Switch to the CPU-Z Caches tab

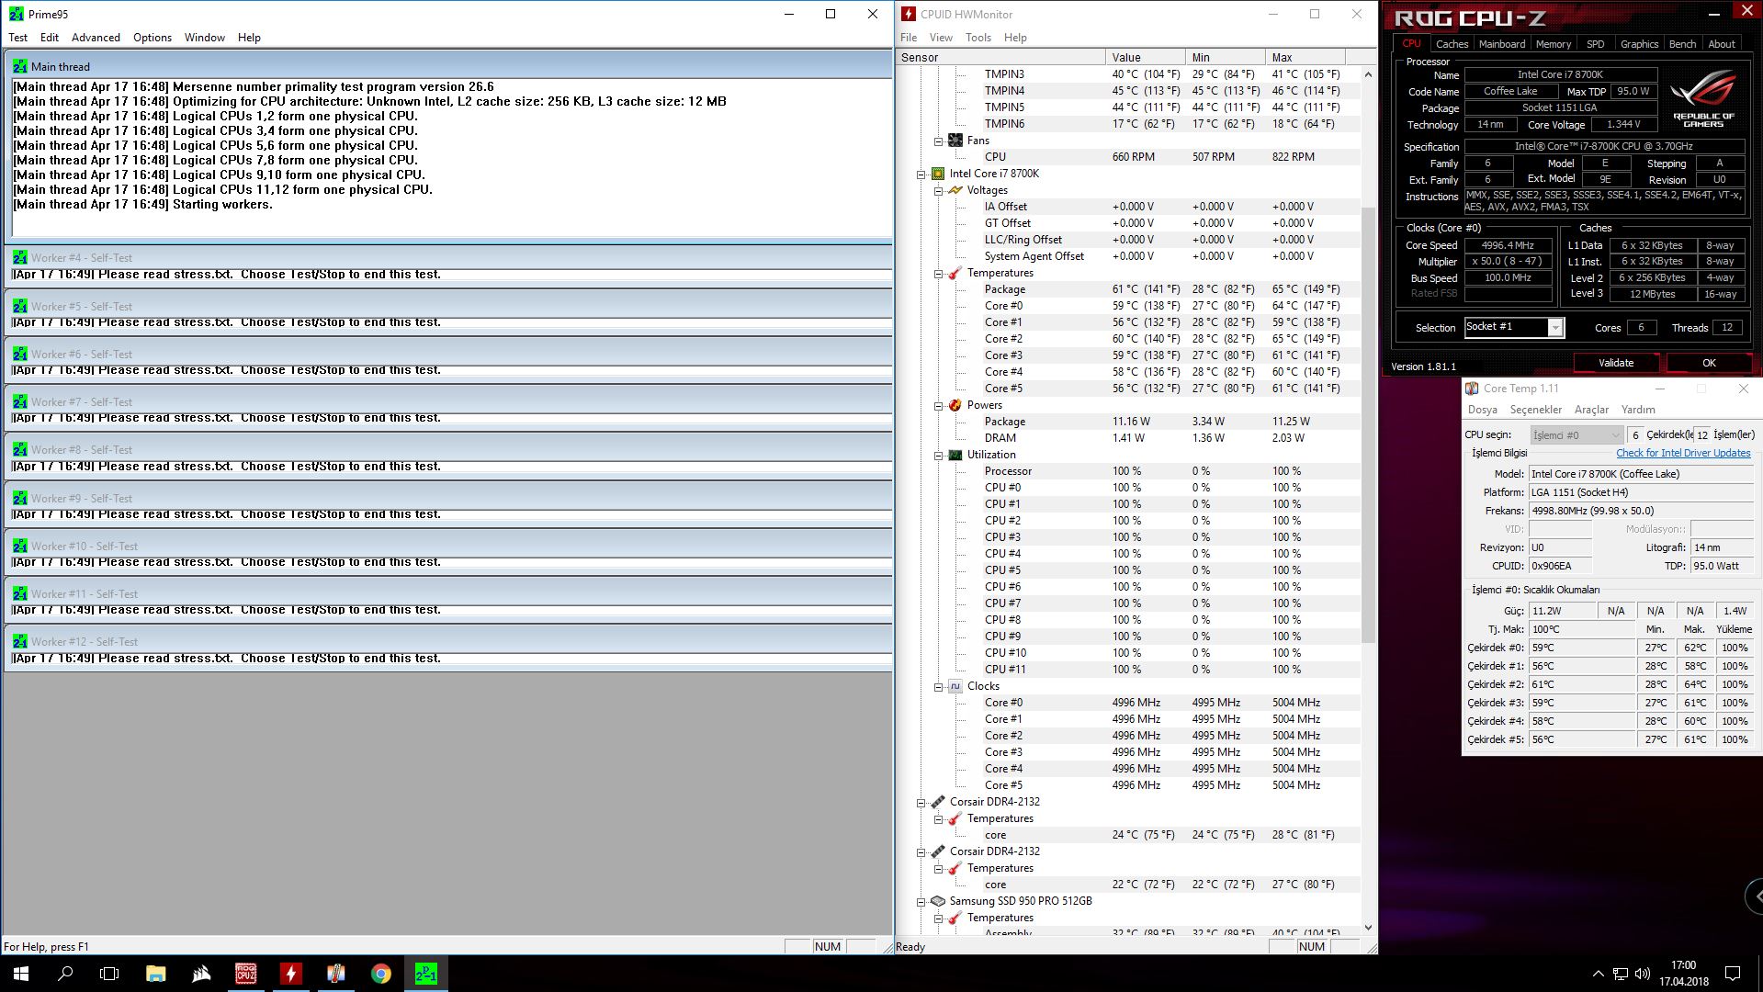coord(1452,44)
